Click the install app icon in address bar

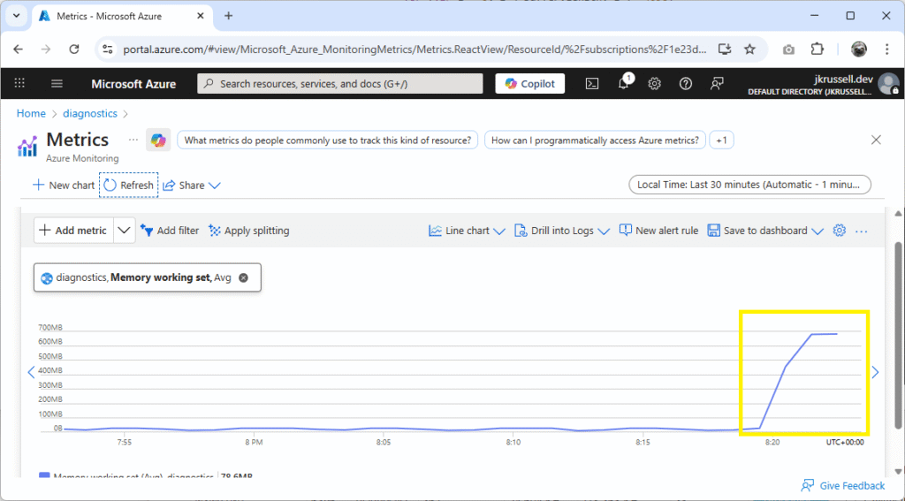tap(725, 49)
